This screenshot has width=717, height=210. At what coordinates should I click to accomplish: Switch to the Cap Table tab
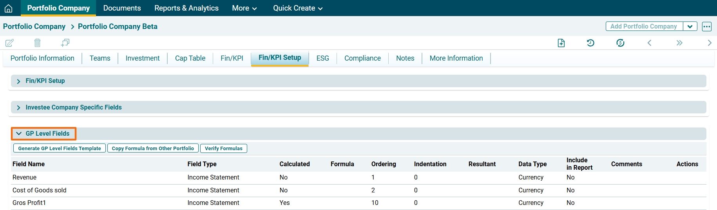pos(190,58)
